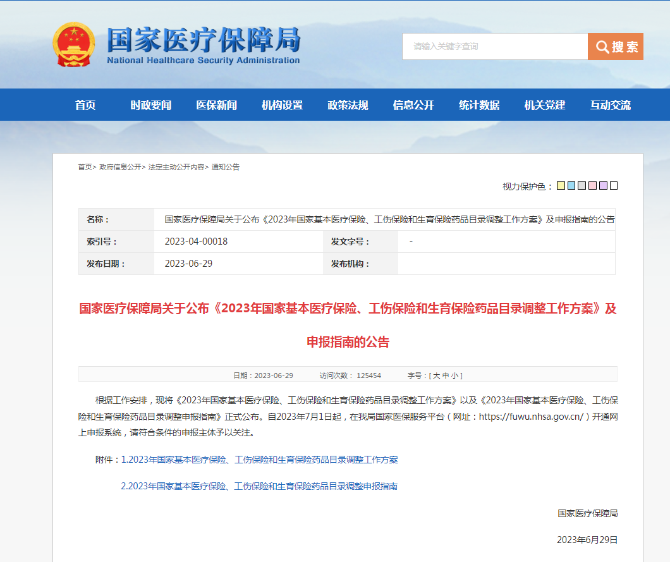Viewport: 670px width, 562px height.
Task: Go to 政府信息公开 in the breadcrumb
Action: [x=120, y=167]
